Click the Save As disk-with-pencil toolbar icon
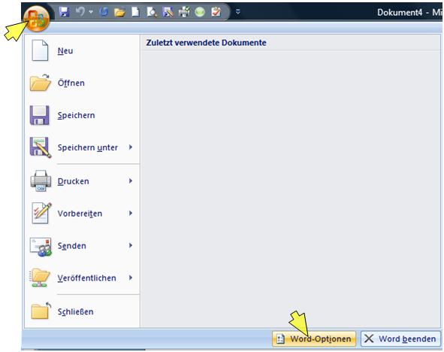The image size is (444, 352). point(168,12)
